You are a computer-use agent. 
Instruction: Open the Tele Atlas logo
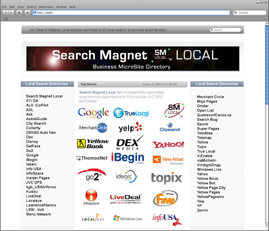coord(168,160)
